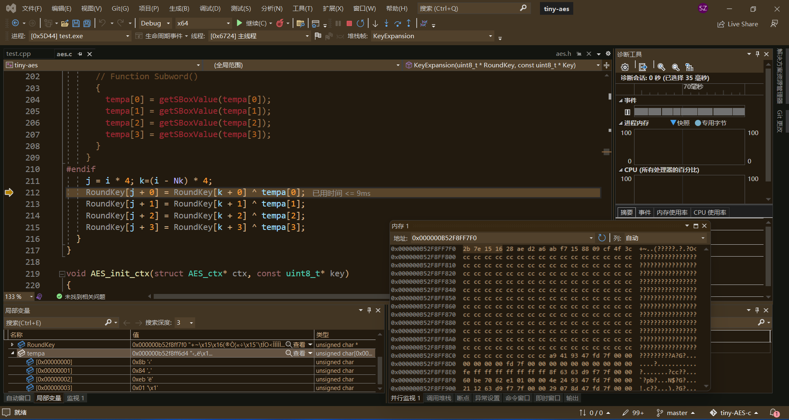Switch to the test.cpp editor tab
This screenshot has width=789, height=420.
pos(18,54)
